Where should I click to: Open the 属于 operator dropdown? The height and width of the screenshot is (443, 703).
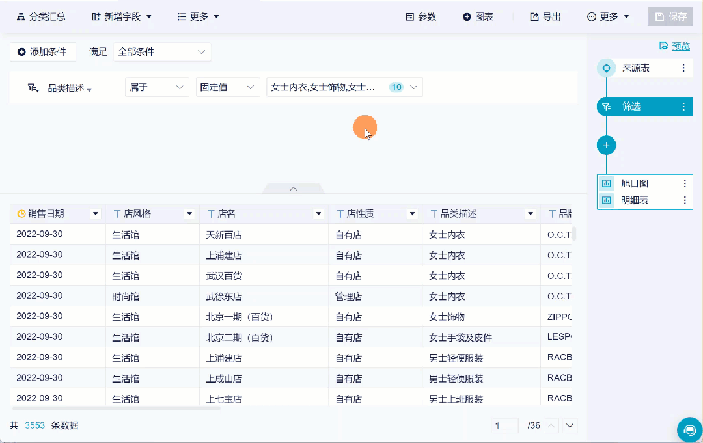(x=156, y=87)
